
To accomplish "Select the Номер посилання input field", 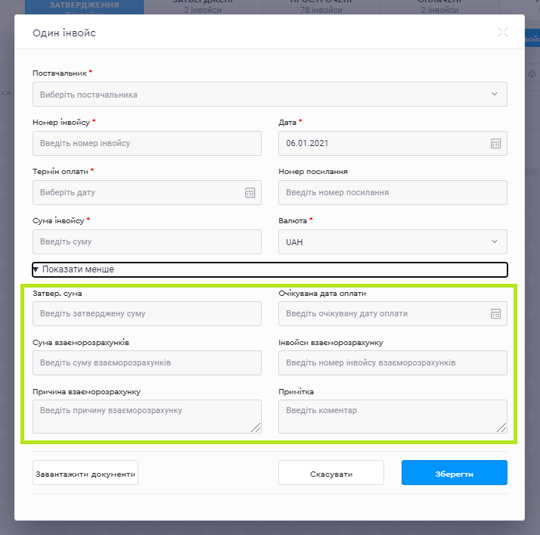I will pos(392,193).
